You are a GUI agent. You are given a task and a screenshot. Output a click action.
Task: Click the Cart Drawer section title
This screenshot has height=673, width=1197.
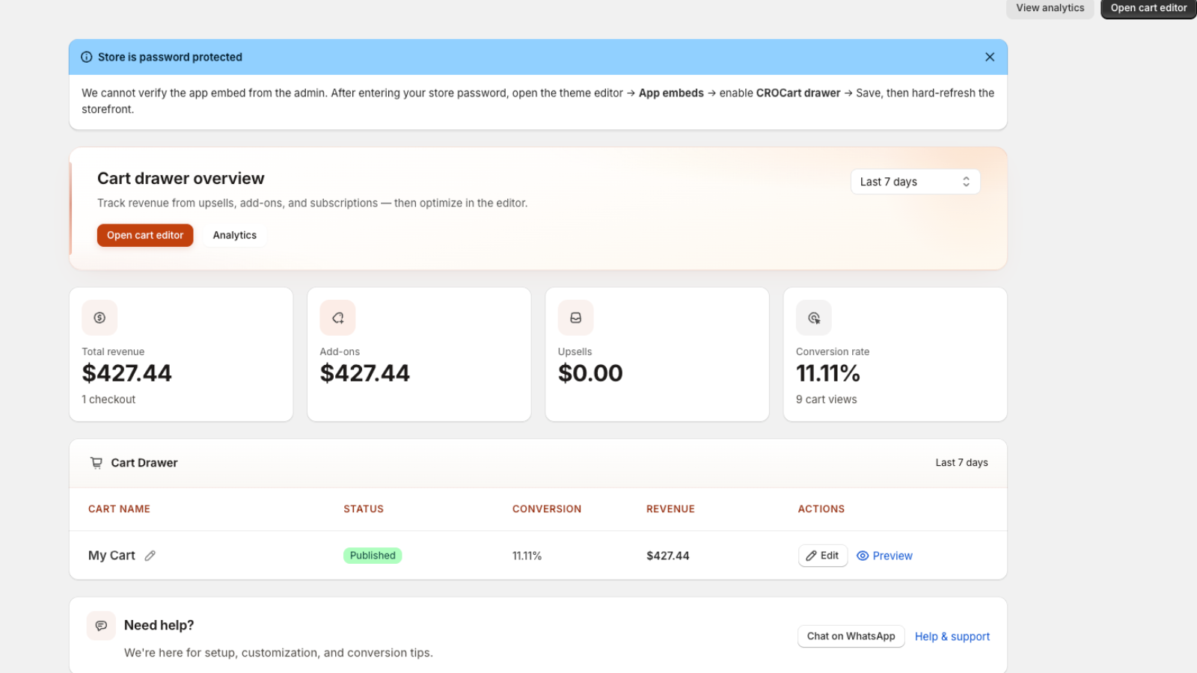pyautogui.click(x=144, y=463)
